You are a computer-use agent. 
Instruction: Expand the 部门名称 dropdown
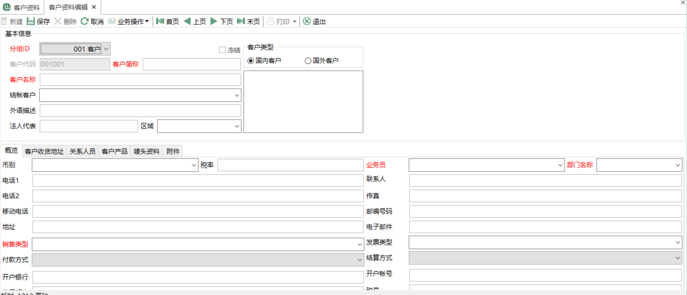coord(678,165)
